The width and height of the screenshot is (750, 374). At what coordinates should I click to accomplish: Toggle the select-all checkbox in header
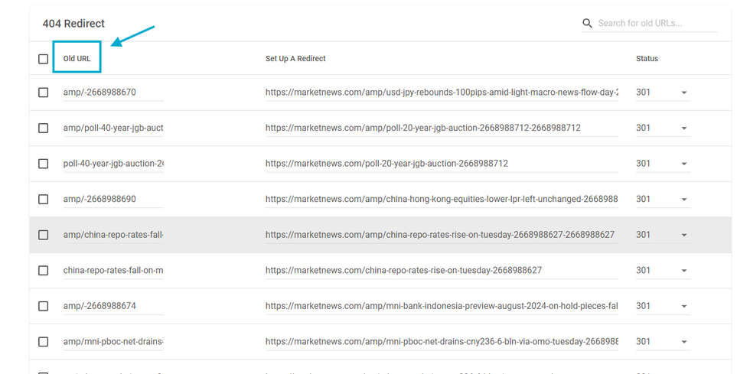coord(44,59)
